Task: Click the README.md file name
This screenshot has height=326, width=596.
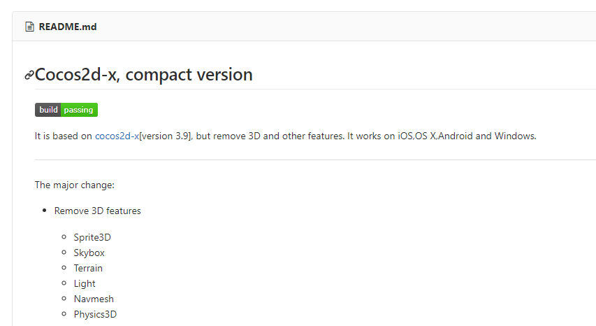Action: click(x=68, y=27)
